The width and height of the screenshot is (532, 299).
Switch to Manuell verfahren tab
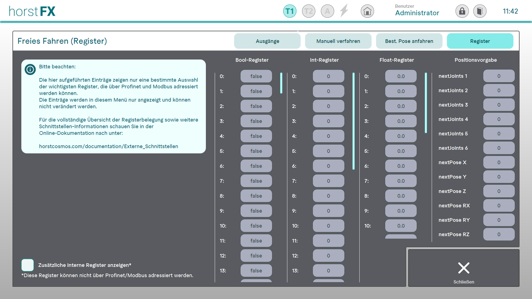338,41
